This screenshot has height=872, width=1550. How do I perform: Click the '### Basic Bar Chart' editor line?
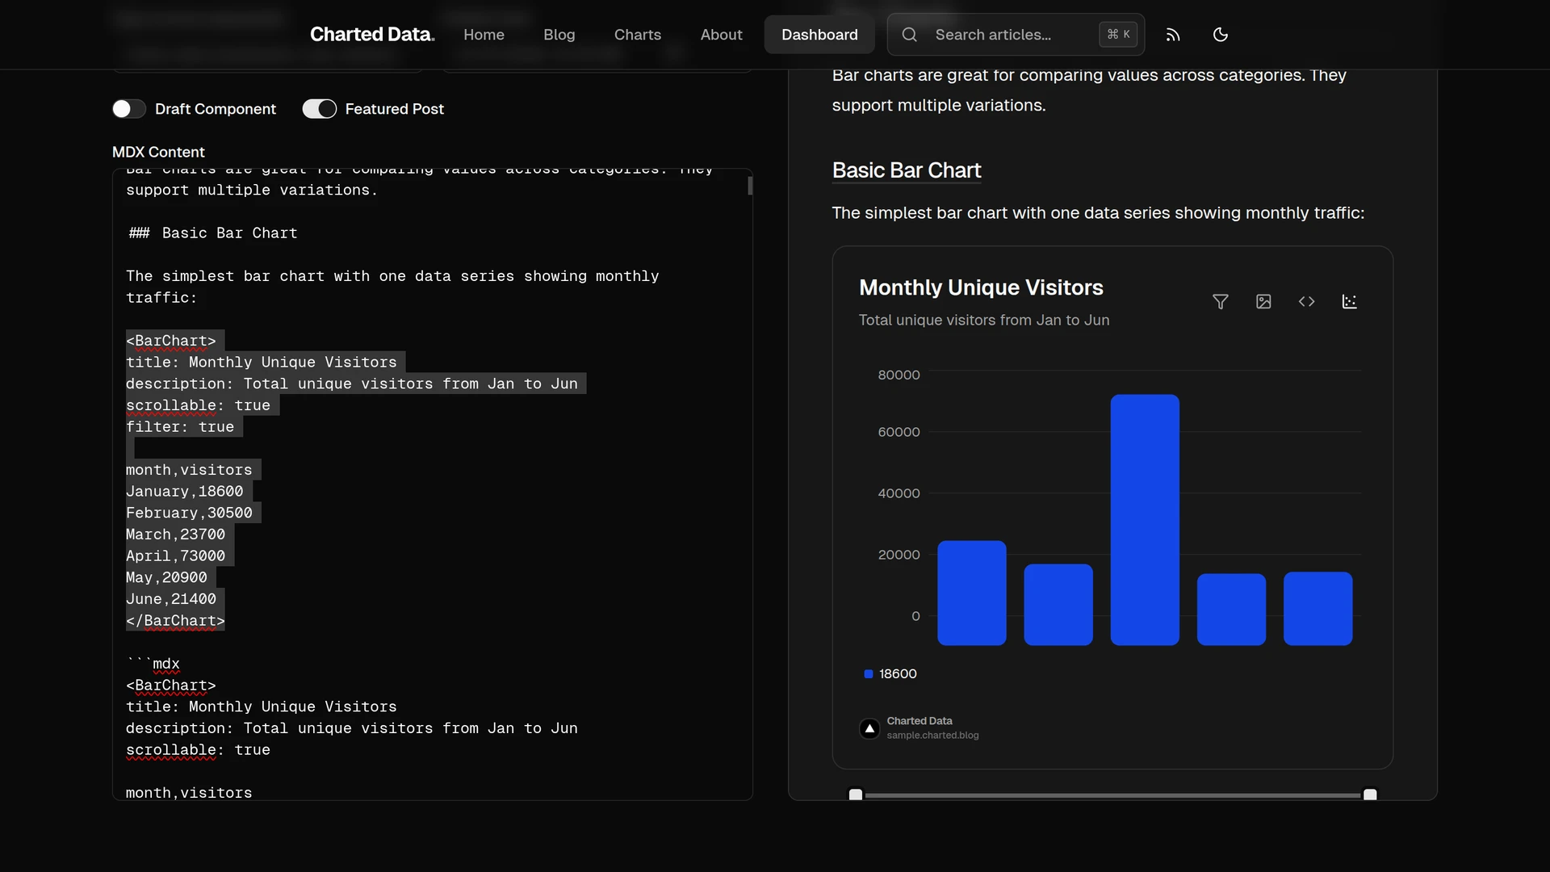[x=213, y=233]
